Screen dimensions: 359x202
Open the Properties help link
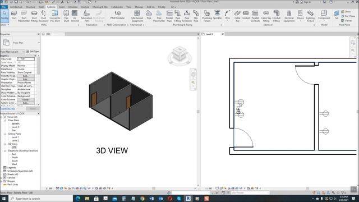(7, 108)
